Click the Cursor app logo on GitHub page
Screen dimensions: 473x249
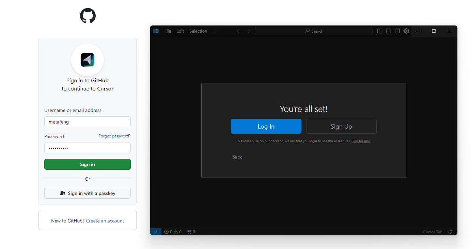[88, 60]
